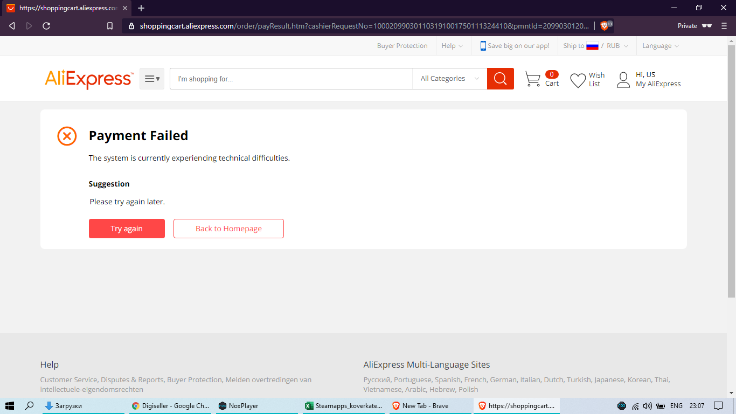Viewport: 736px width, 414px height.
Task: Click Back to Homepage button
Action: click(x=228, y=229)
